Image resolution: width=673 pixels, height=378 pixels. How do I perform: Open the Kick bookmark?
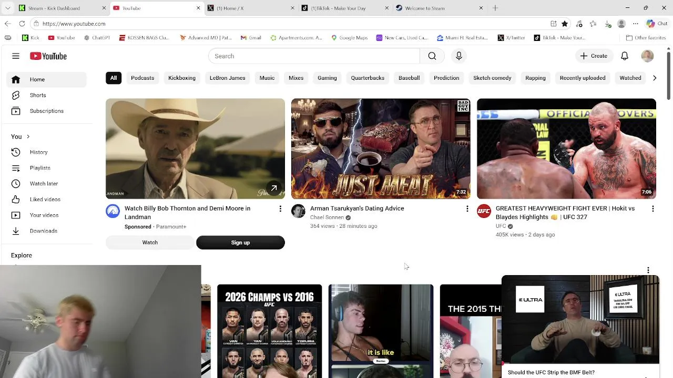point(30,38)
